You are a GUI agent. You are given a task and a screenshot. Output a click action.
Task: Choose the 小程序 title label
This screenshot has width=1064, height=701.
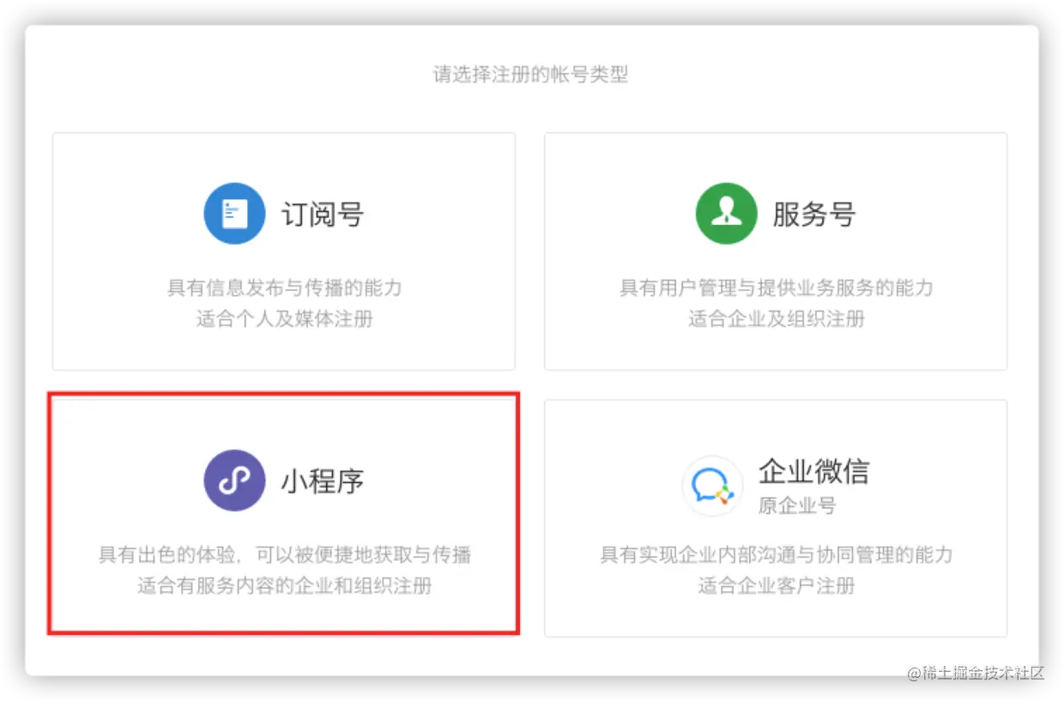pos(323,480)
